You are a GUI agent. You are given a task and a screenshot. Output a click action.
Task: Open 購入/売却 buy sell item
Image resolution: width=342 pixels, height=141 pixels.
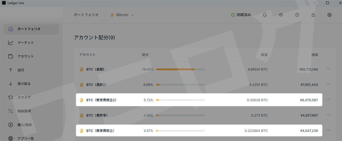click(25, 125)
